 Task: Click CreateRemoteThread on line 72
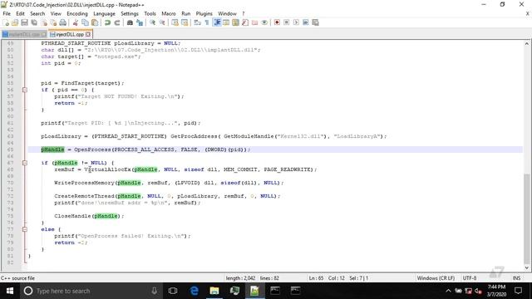(85, 196)
